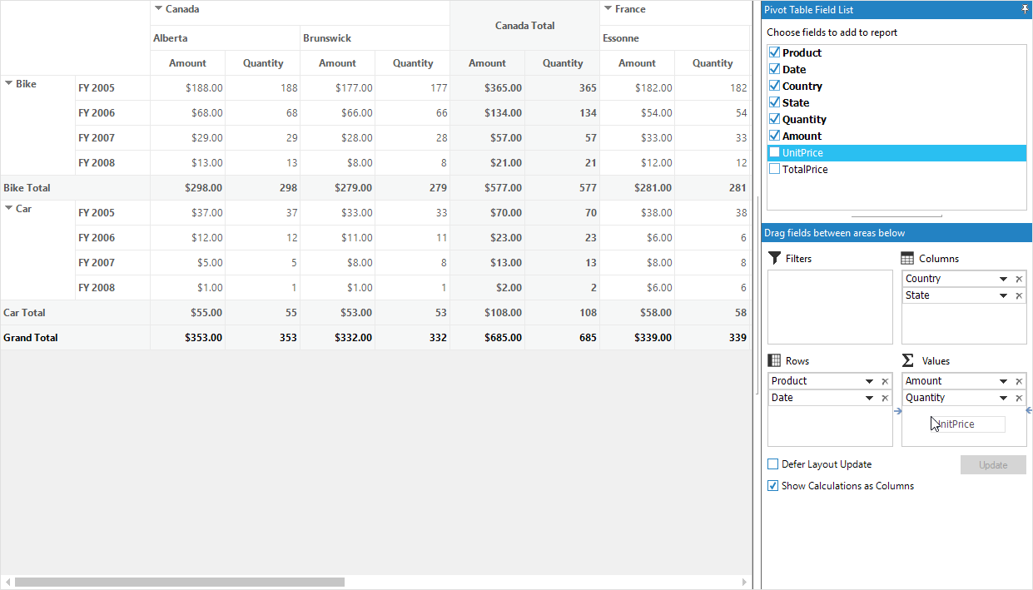
Task: Click the horizontal scrollbar right arrow
Action: [745, 583]
